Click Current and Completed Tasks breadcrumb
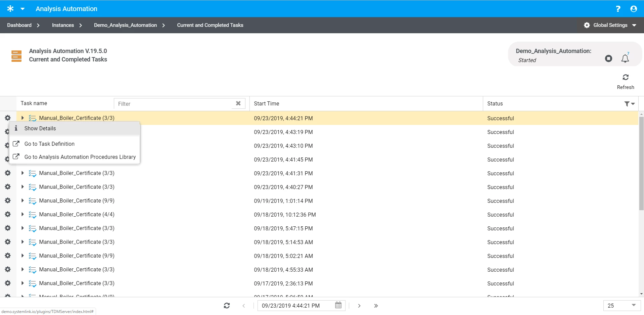 210,25
